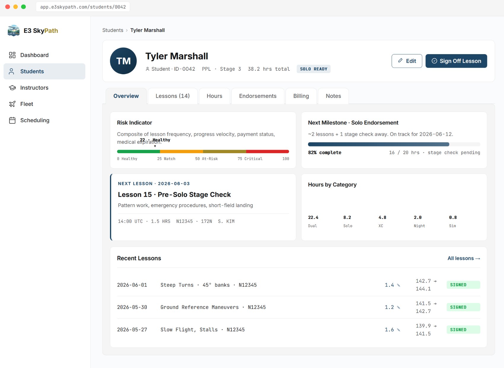504x368 pixels.
Task: Click the 2026-06-01 date cell
Action: tap(132, 285)
